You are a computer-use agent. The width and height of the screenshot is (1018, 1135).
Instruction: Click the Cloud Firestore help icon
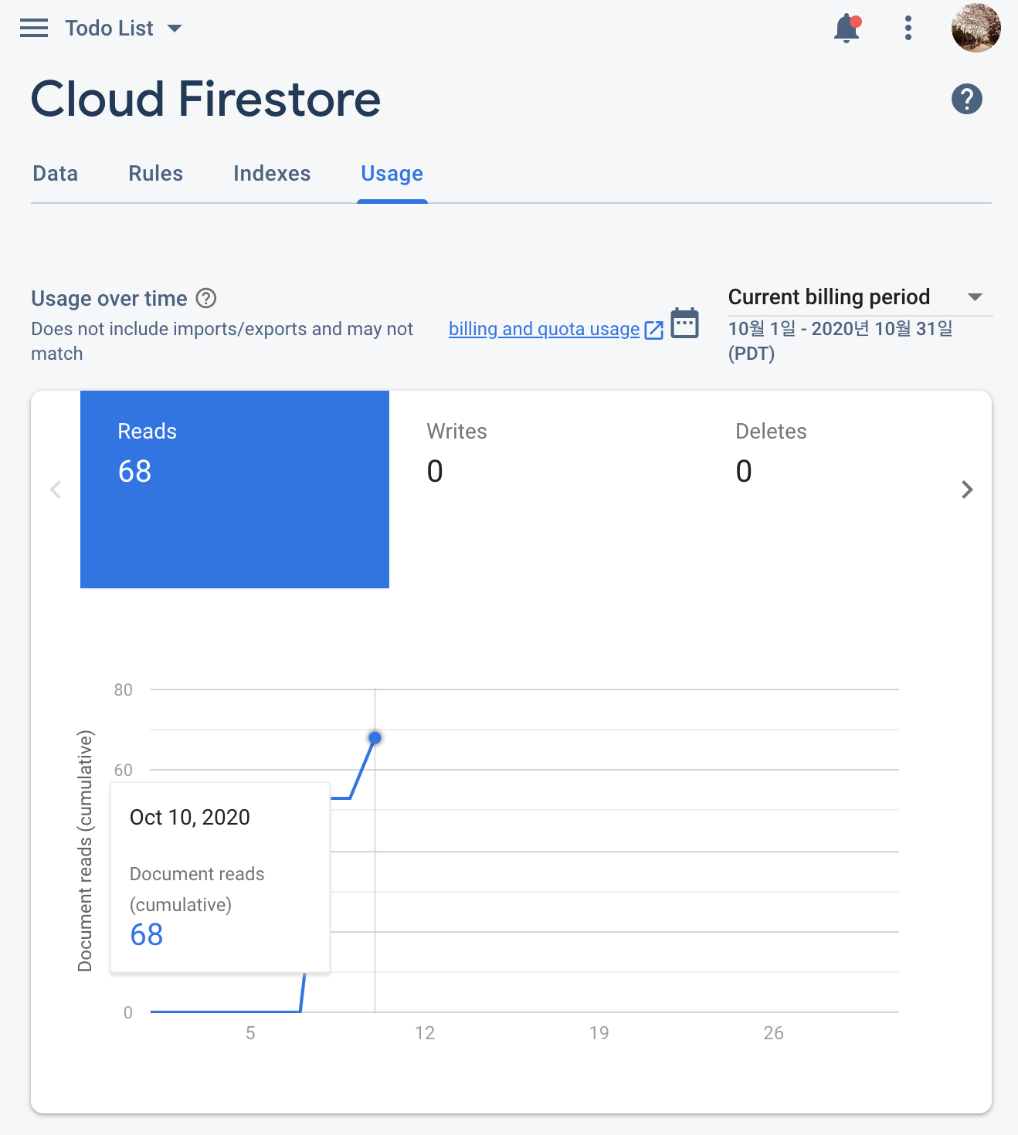(x=966, y=99)
